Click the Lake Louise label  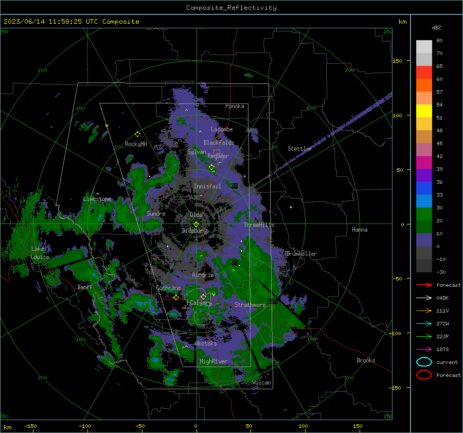pyautogui.click(x=40, y=253)
